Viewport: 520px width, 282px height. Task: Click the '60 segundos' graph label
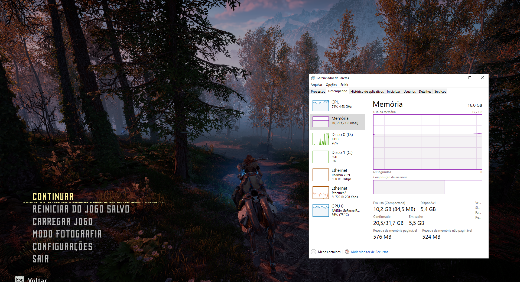click(x=382, y=172)
